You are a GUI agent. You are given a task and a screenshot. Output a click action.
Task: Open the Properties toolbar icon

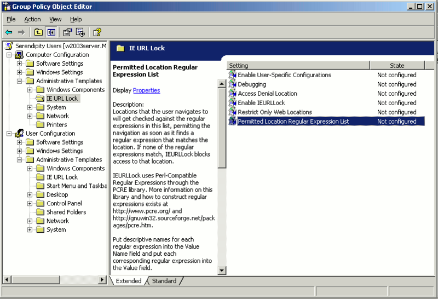coord(67,32)
